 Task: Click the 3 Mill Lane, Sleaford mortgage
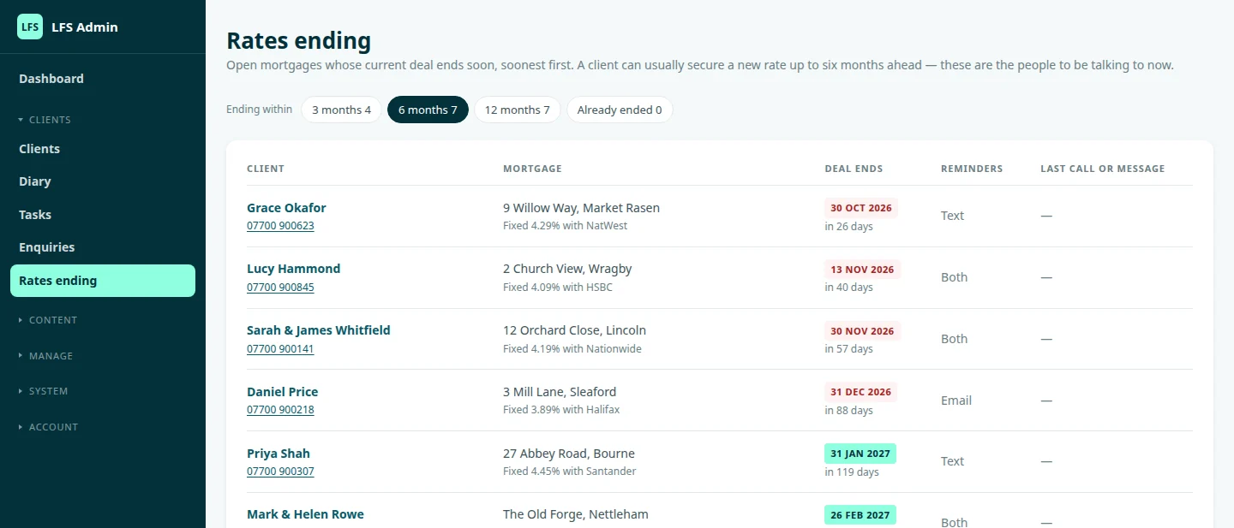[560, 392]
